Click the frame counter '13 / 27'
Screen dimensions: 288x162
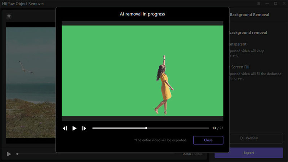(218, 128)
